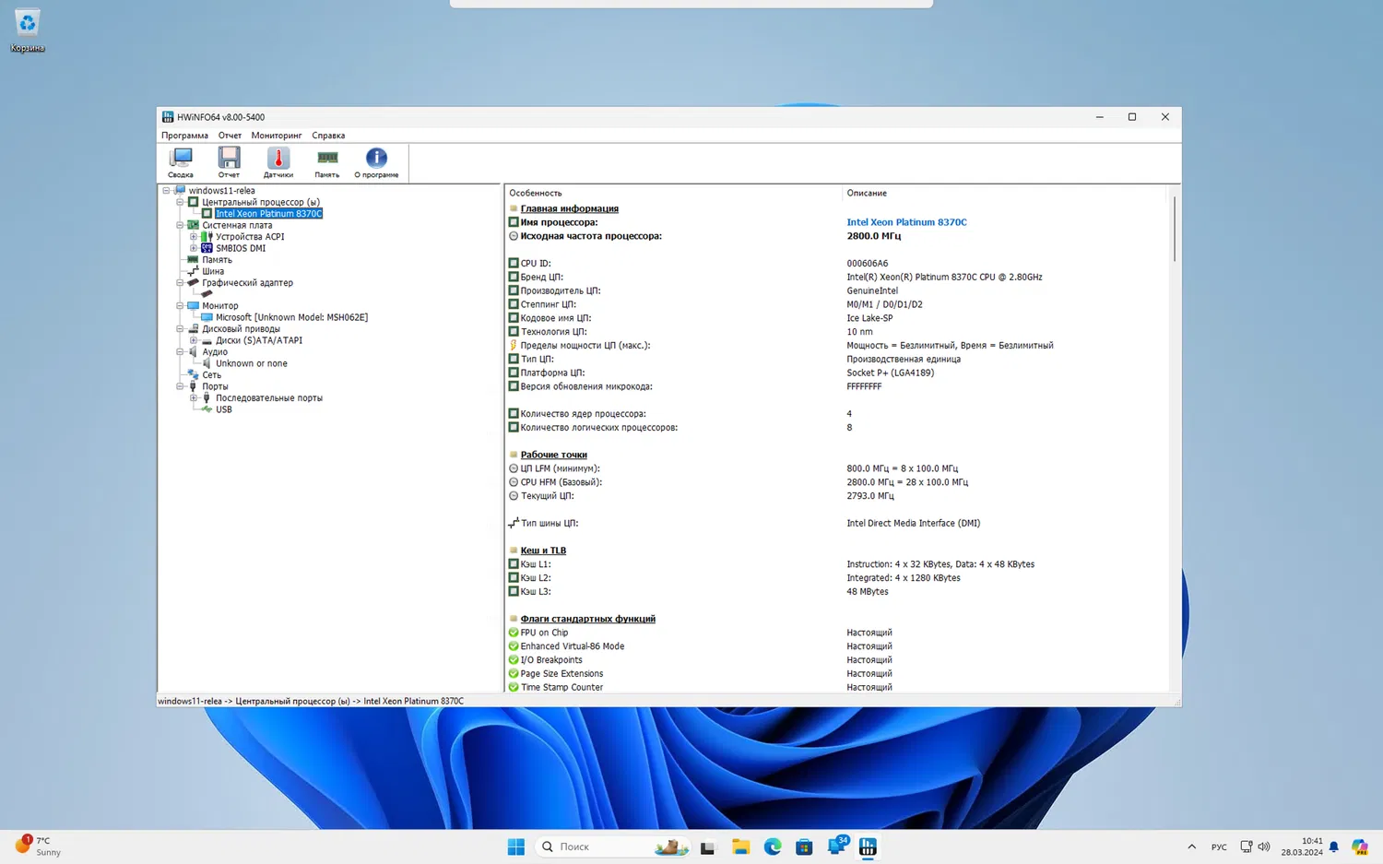
Task: Expand the Устройства ACPI tree node
Action: [194, 237]
